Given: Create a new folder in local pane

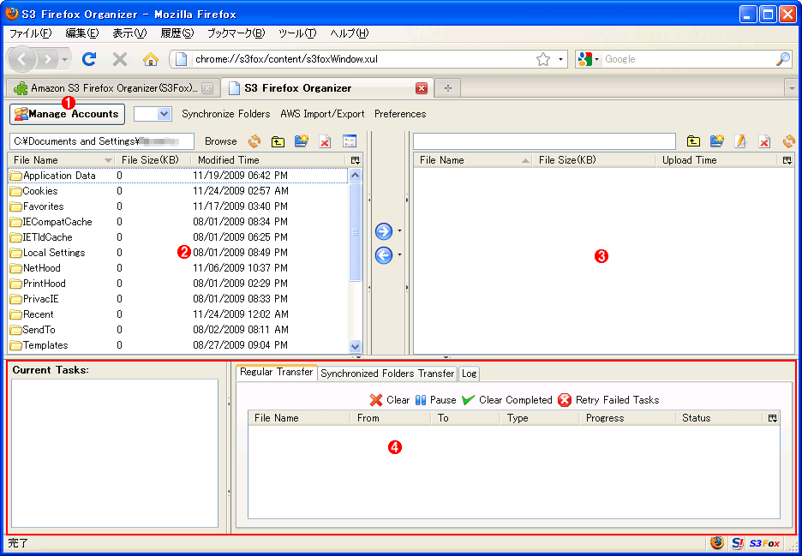Looking at the screenshot, I should point(302,141).
